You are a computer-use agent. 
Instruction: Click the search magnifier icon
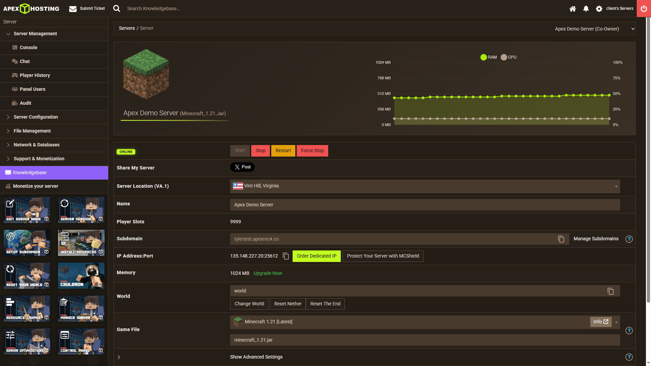pos(117,8)
